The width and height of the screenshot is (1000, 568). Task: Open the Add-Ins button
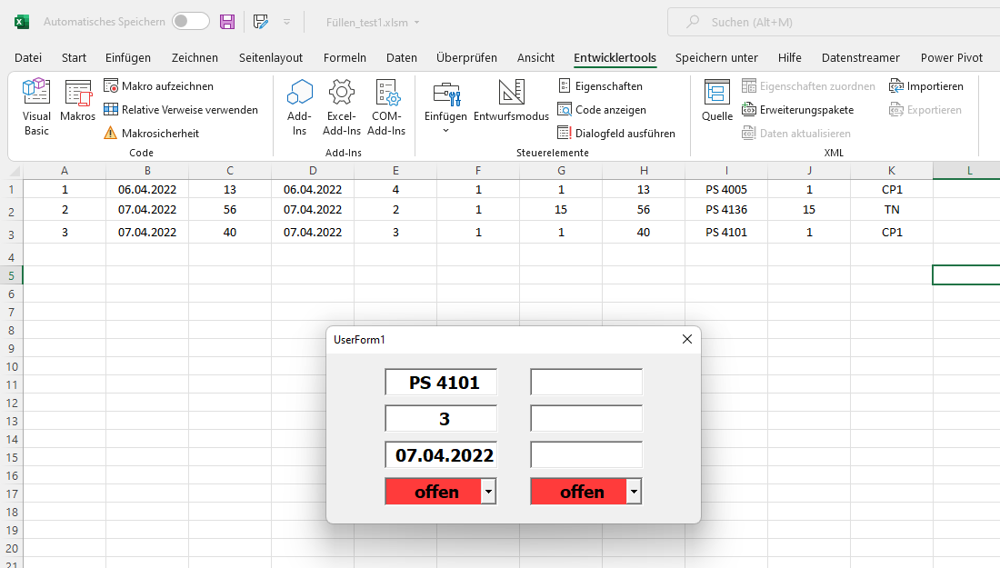point(299,107)
